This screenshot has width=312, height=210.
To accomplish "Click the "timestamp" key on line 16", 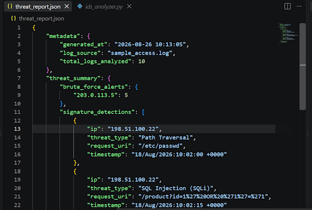I will coord(106,154).
